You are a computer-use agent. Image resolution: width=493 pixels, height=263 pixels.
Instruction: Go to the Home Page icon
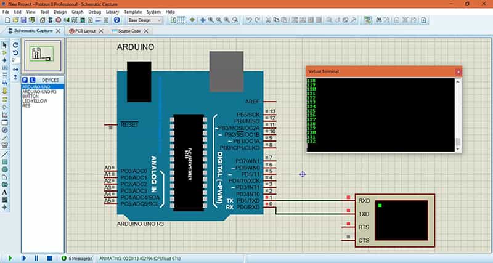coord(43,20)
